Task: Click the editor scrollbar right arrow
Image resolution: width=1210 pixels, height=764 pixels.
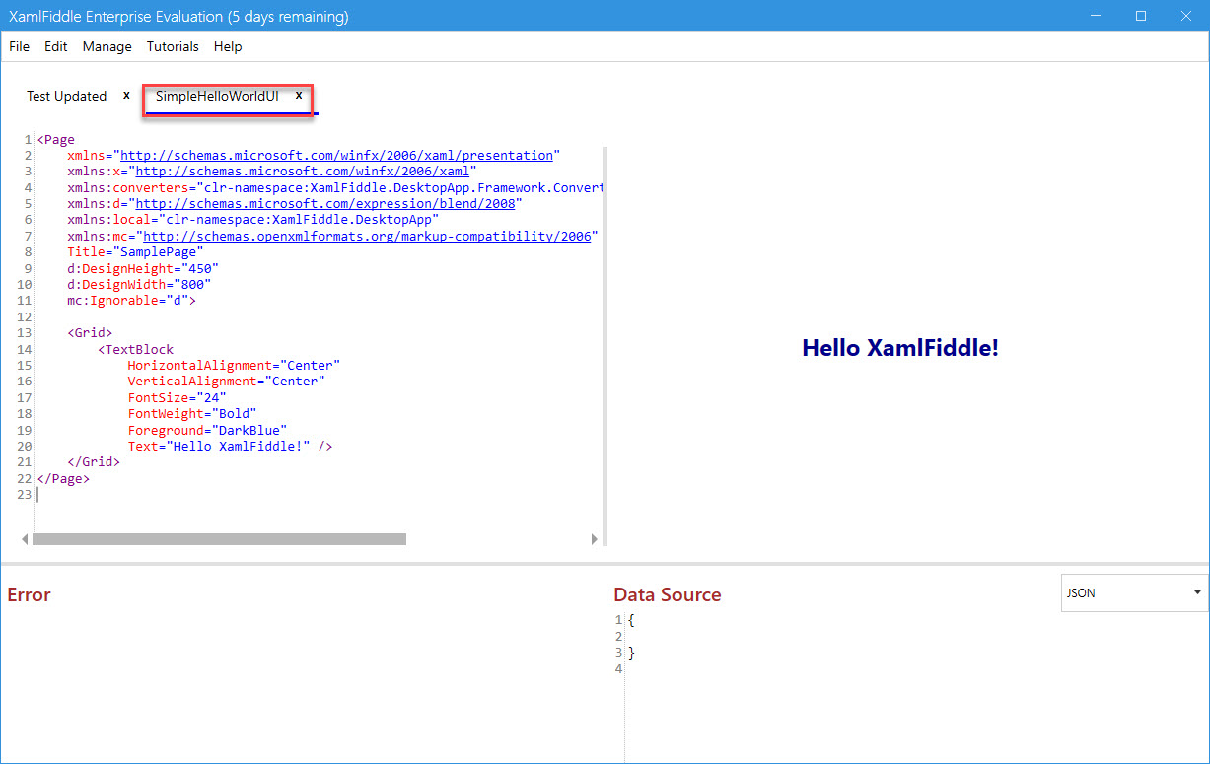Action: [595, 539]
